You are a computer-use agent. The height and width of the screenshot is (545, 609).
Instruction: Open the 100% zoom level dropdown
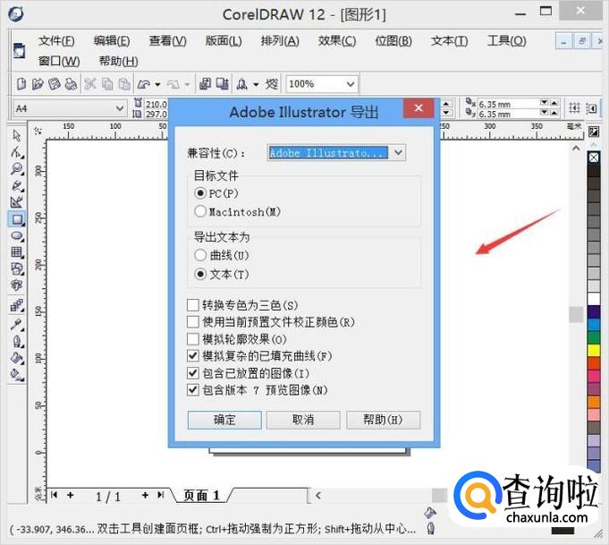[350, 84]
